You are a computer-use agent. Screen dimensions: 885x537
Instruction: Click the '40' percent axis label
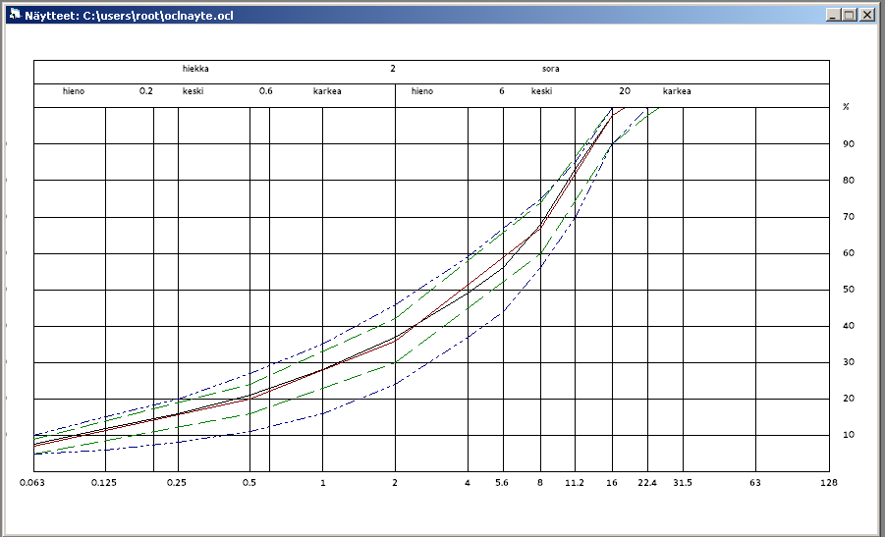[x=849, y=326]
